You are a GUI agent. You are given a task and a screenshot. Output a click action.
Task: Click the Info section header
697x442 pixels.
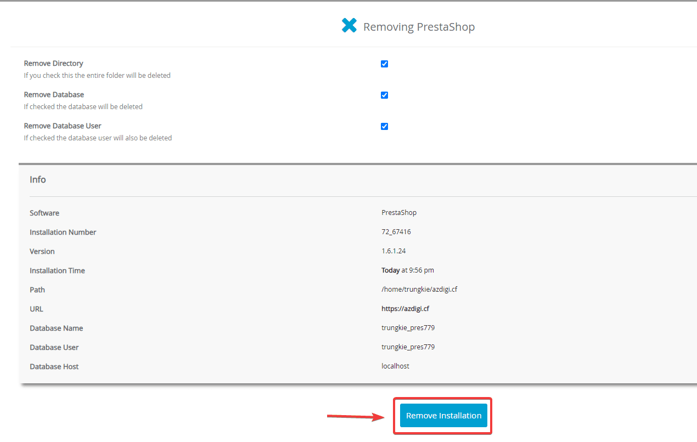[x=38, y=180]
